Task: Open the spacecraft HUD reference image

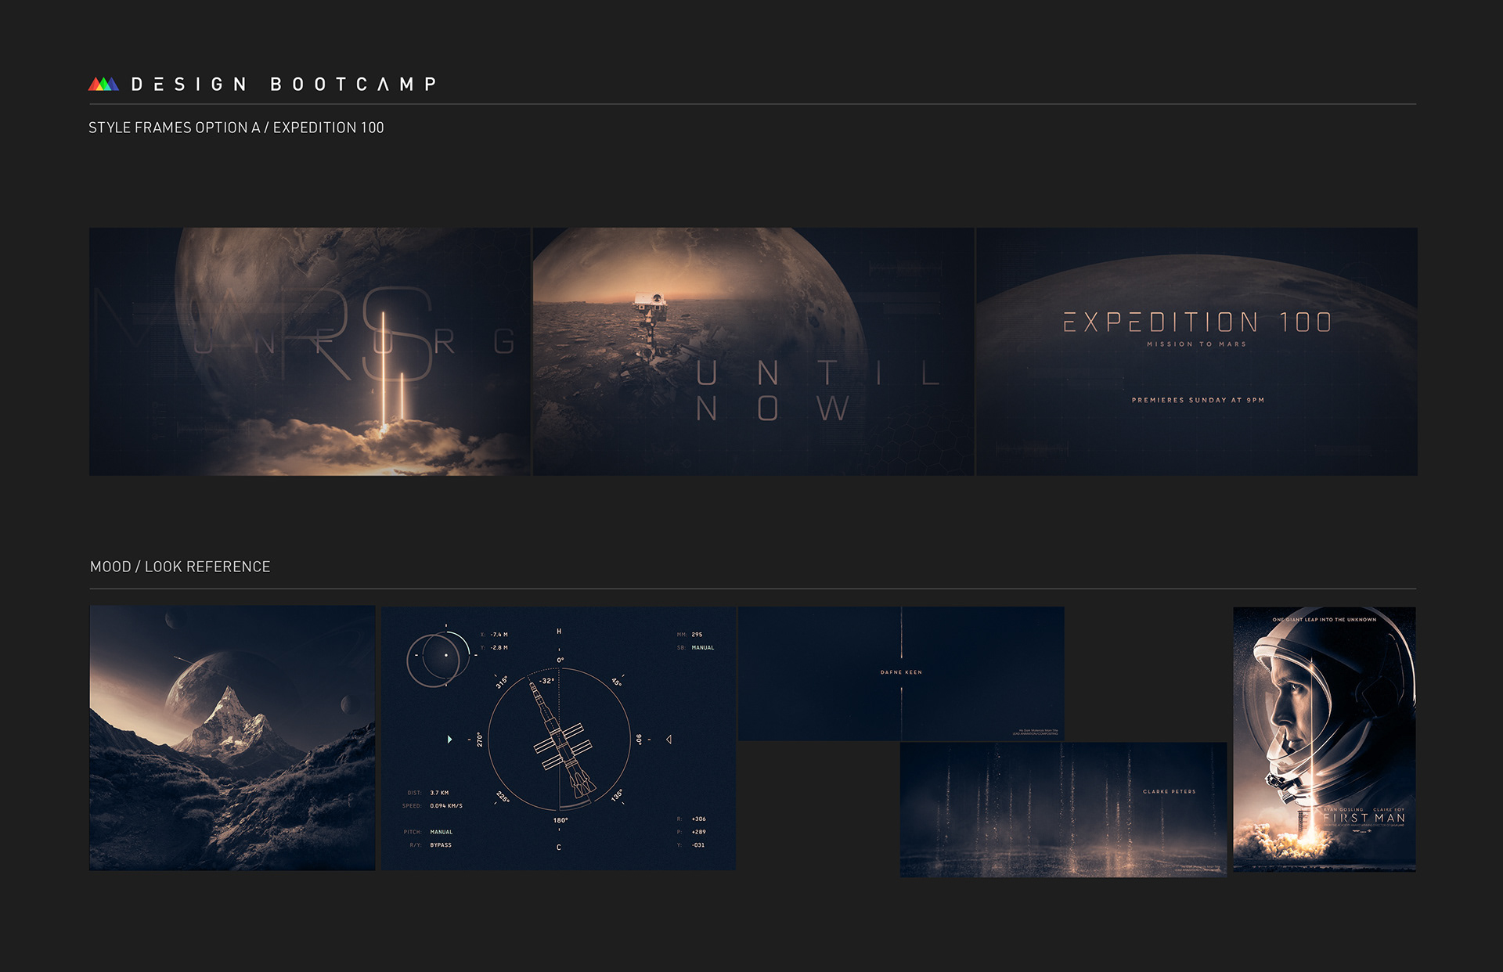Action: click(558, 738)
